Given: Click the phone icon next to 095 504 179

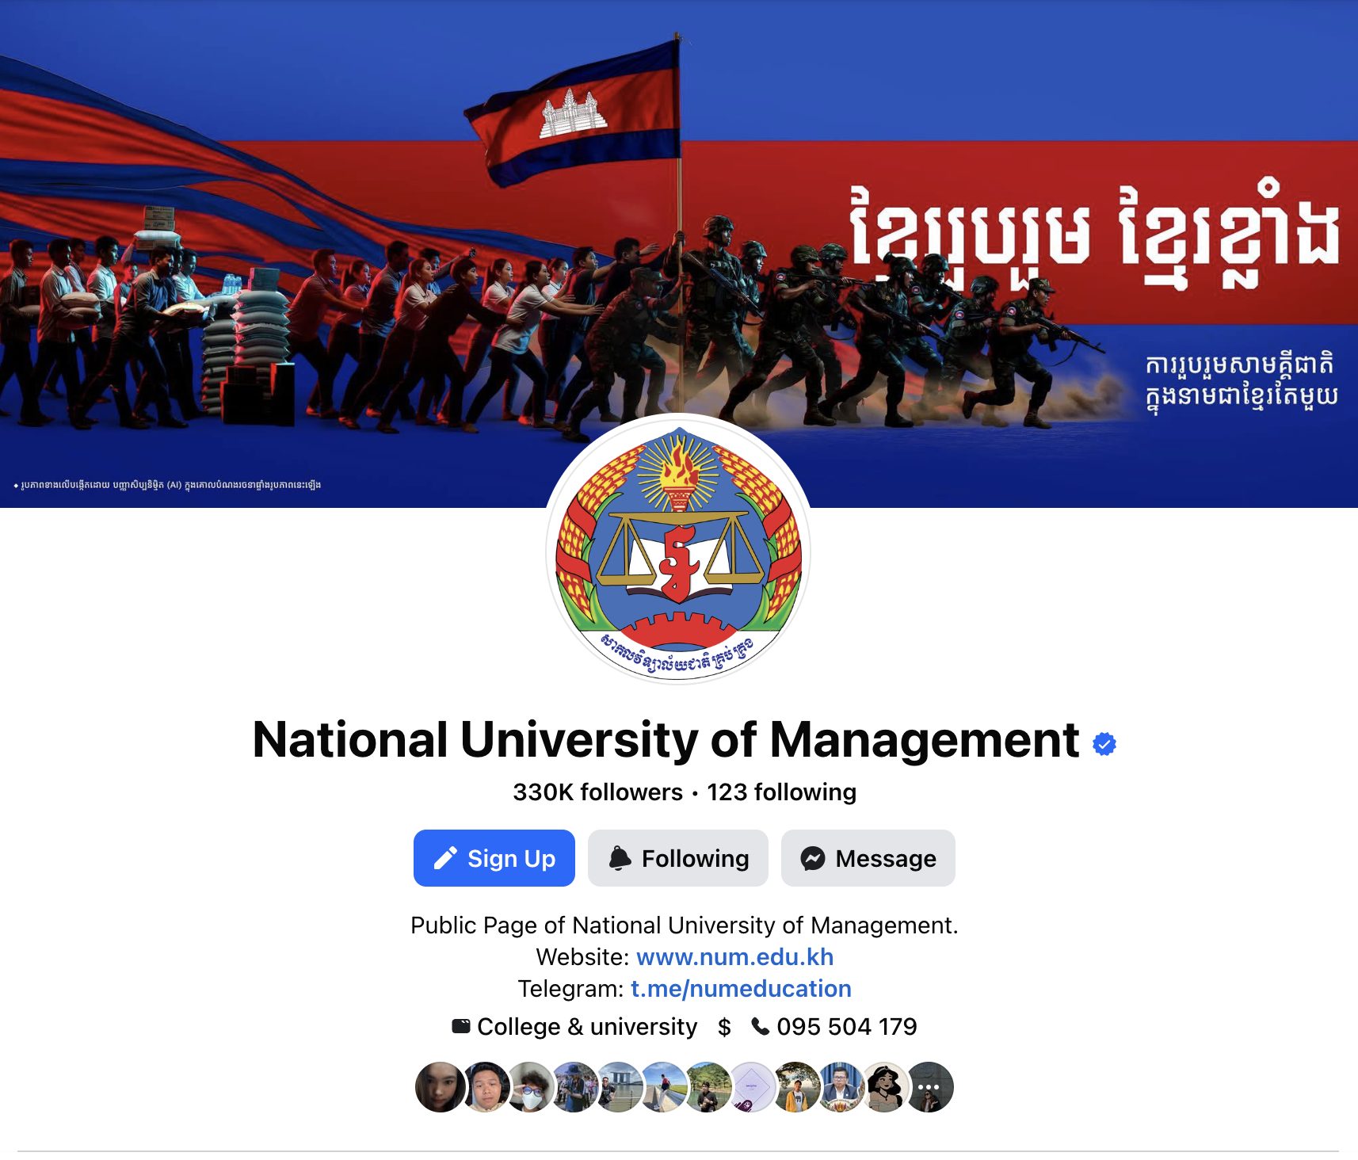Looking at the screenshot, I should tap(761, 1026).
